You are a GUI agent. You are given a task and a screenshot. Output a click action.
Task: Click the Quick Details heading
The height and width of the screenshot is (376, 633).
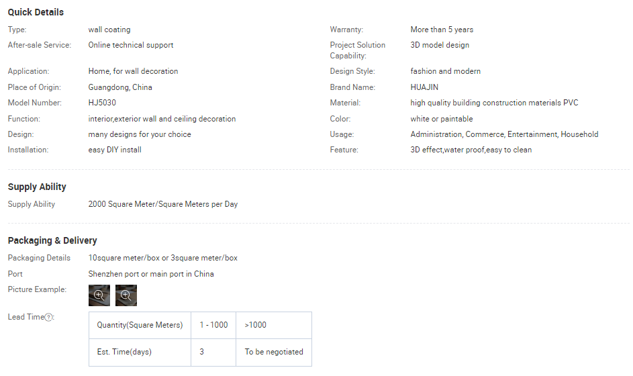pos(36,12)
